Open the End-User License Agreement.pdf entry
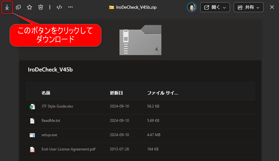This screenshot has height=161, width=279. point(68,149)
